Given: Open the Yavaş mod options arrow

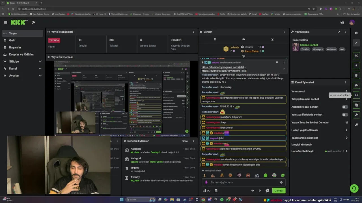Looking at the screenshot, I should click(347, 91).
